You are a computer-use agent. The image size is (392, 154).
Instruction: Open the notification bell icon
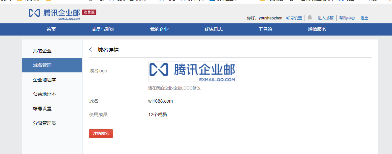pos(310,18)
